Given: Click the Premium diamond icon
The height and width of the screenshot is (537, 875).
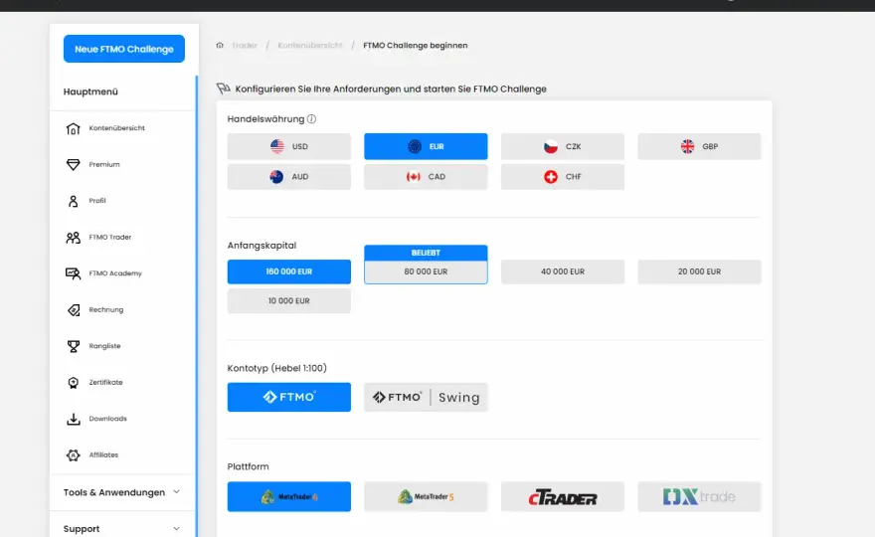Looking at the screenshot, I should (74, 165).
